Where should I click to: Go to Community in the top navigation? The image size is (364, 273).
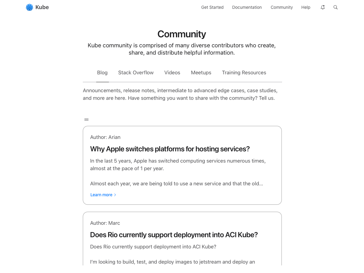pos(282,7)
